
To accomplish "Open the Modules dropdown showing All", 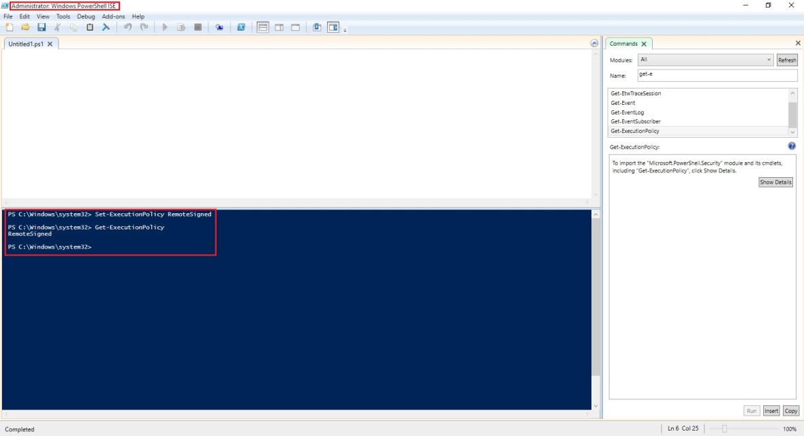I will click(705, 60).
